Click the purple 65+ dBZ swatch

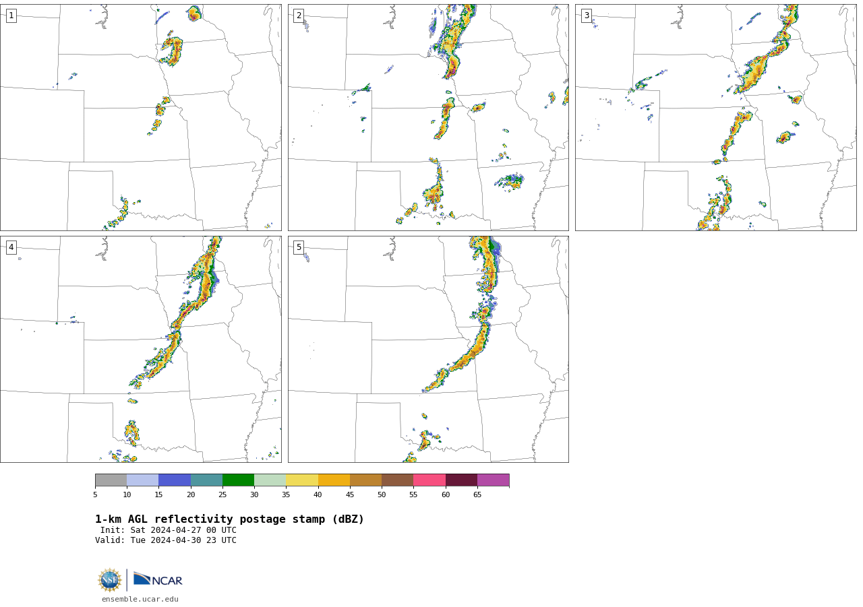click(x=493, y=480)
